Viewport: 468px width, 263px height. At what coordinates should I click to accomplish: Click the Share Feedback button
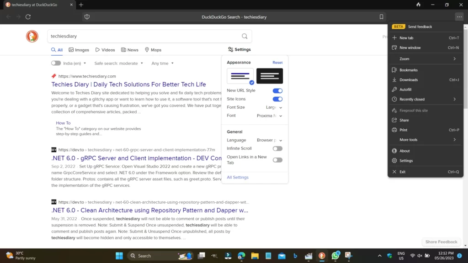(x=441, y=242)
